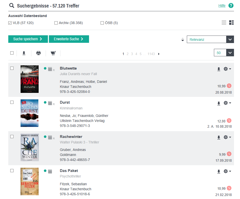Expand gear options menu for Das Paket
Viewport: 240px width, 199px height.
[227, 171]
